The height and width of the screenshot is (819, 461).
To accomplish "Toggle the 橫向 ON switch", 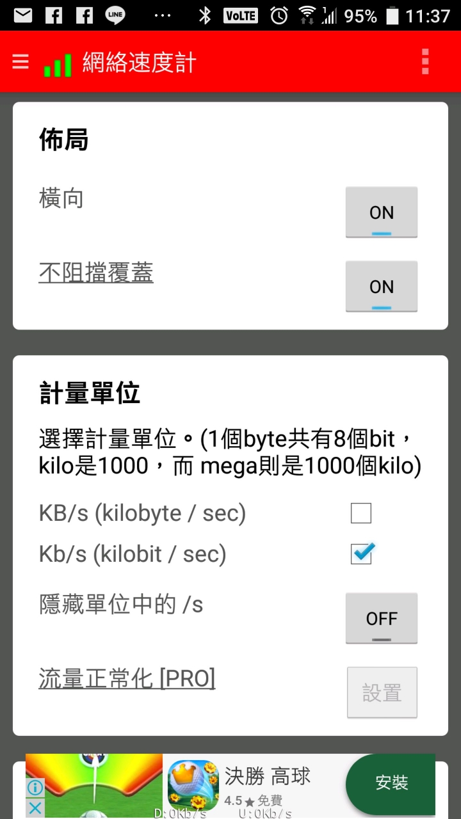I will [x=382, y=212].
